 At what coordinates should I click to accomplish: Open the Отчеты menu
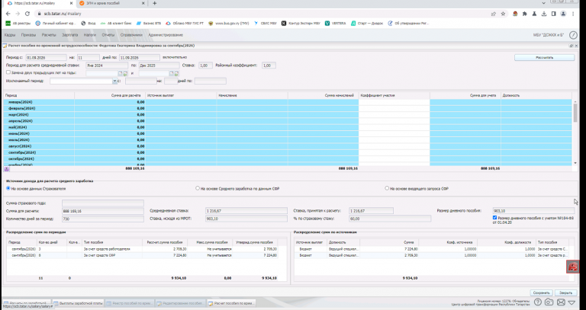pyautogui.click(x=108, y=35)
